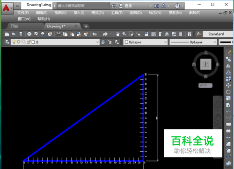Screen dimensions: 234x169
Task: Toggle layer 0 lightbulb on/off
Action: [x=14, y=42]
